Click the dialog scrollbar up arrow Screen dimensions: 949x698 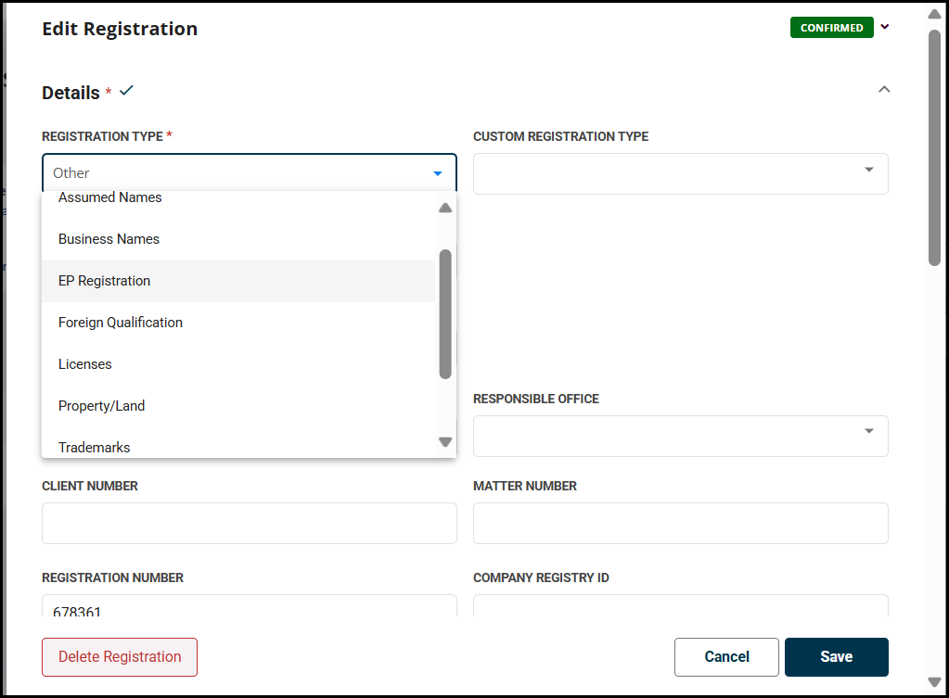(934, 15)
